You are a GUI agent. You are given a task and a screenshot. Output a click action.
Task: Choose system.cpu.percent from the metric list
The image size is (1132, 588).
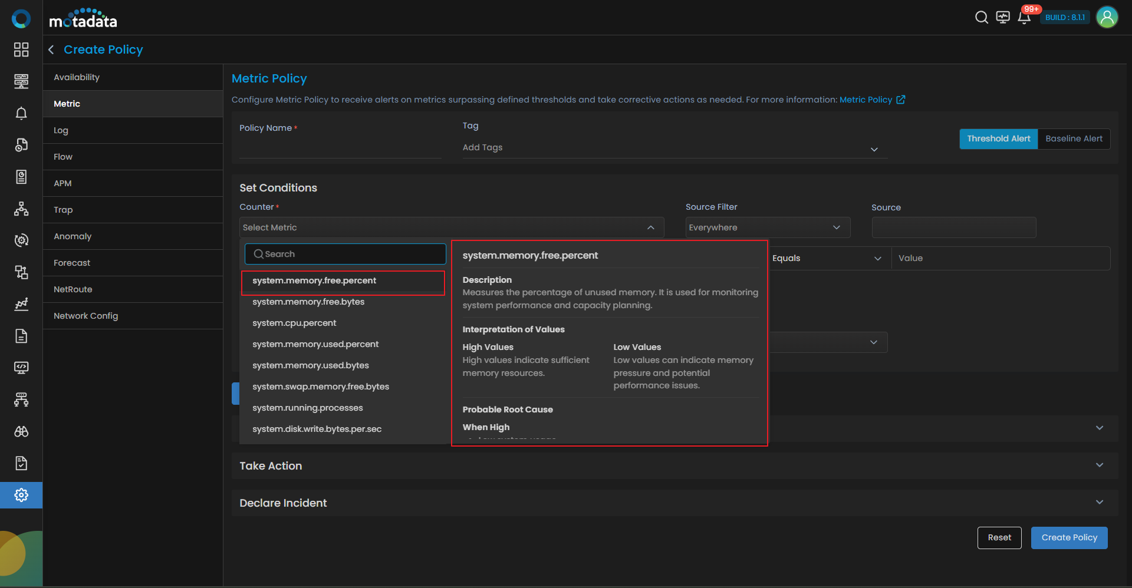(294, 323)
